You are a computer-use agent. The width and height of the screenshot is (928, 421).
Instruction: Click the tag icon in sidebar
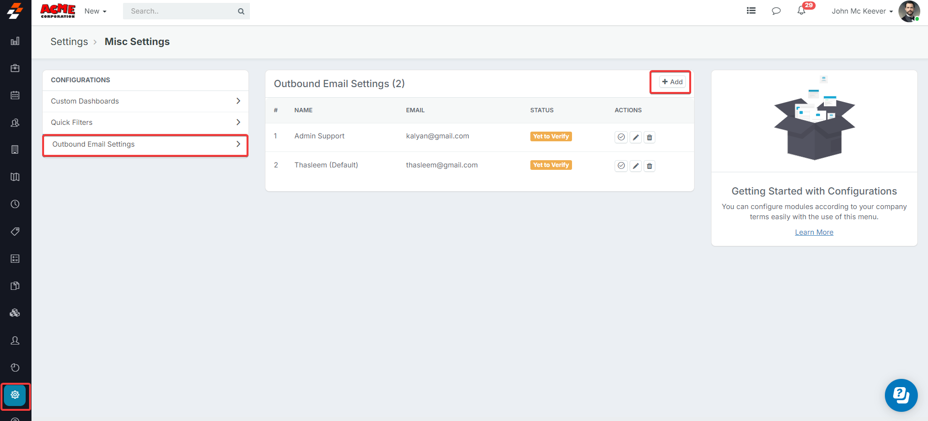(15, 231)
